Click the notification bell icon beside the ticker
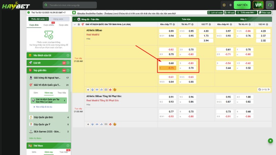Screen dimensions: 276x155 pyautogui.click(x=74, y=13)
